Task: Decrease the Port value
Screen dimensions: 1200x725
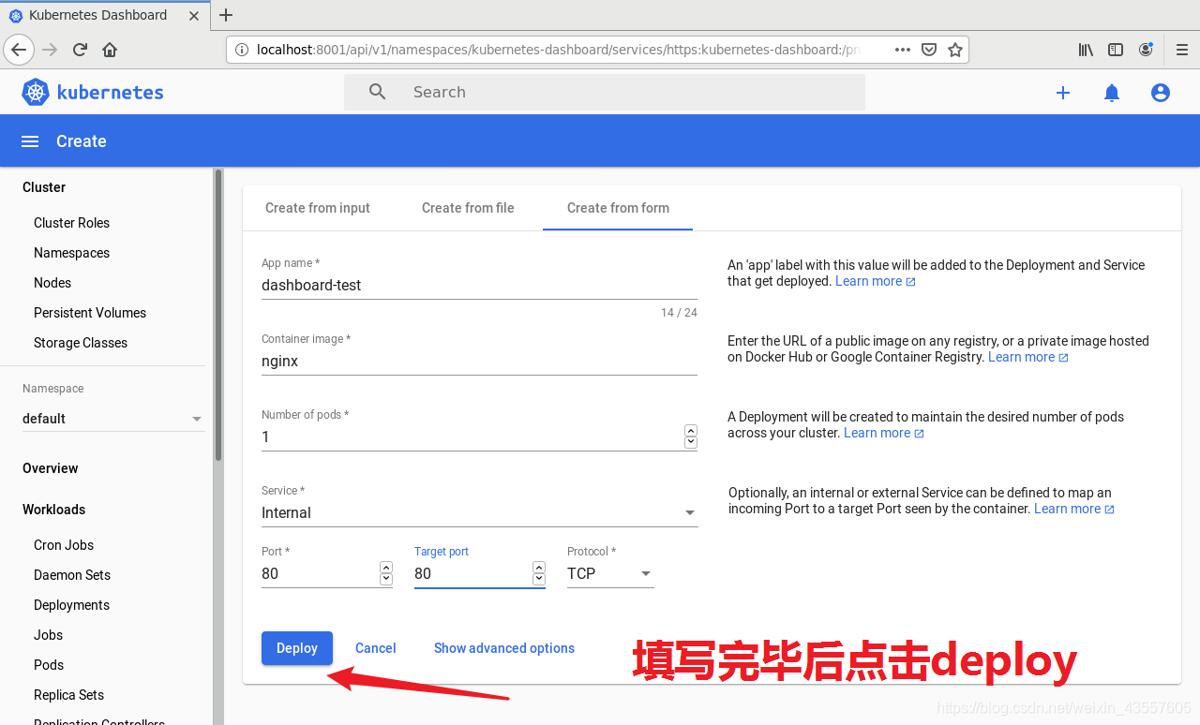Action: click(386, 579)
